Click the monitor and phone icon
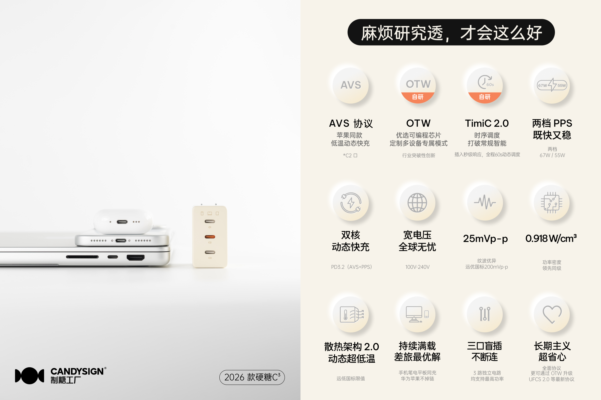 tap(417, 314)
